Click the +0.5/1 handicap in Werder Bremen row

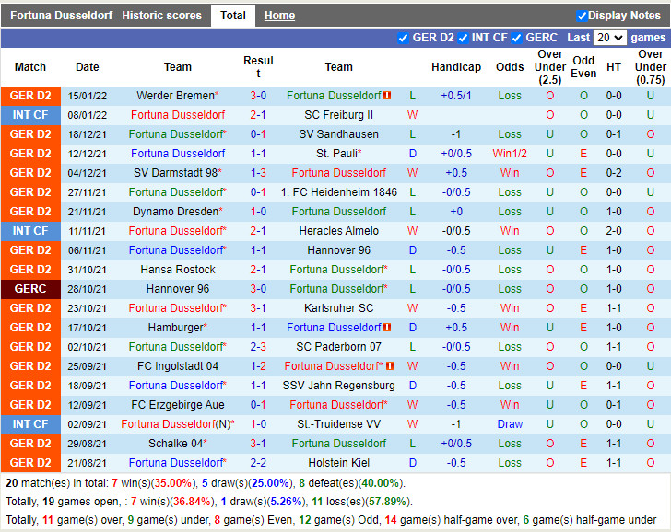tap(455, 96)
